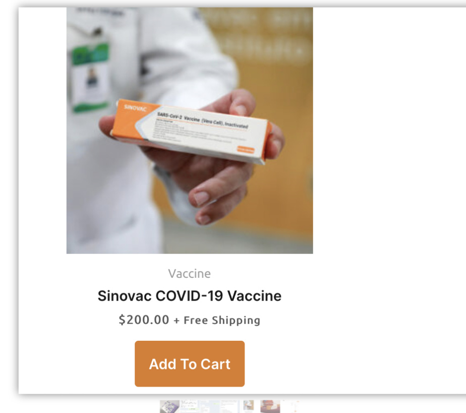Click the SINOVAC logo on the box

pos(135,107)
